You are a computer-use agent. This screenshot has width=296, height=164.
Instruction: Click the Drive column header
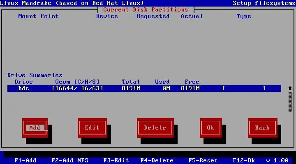point(24,82)
